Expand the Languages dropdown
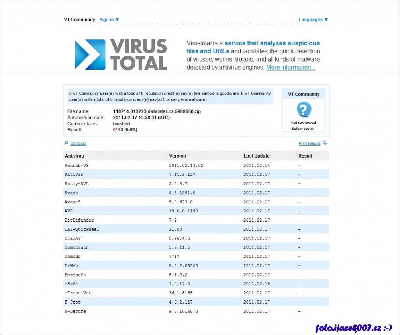 pos(313,19)
